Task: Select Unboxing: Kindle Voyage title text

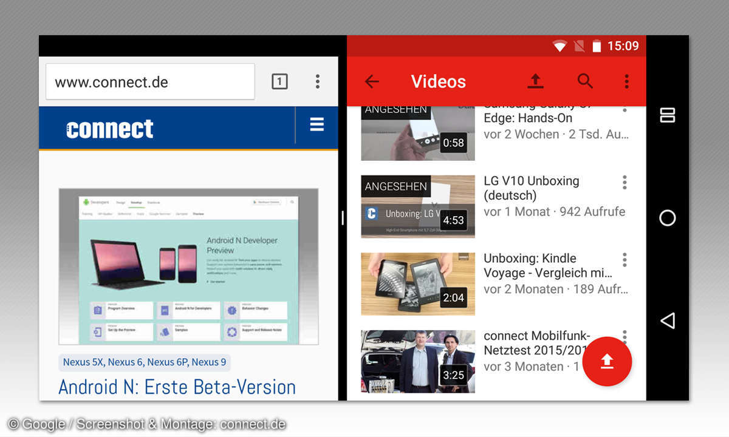Action: pyautogui.click(x=547, y=266)
